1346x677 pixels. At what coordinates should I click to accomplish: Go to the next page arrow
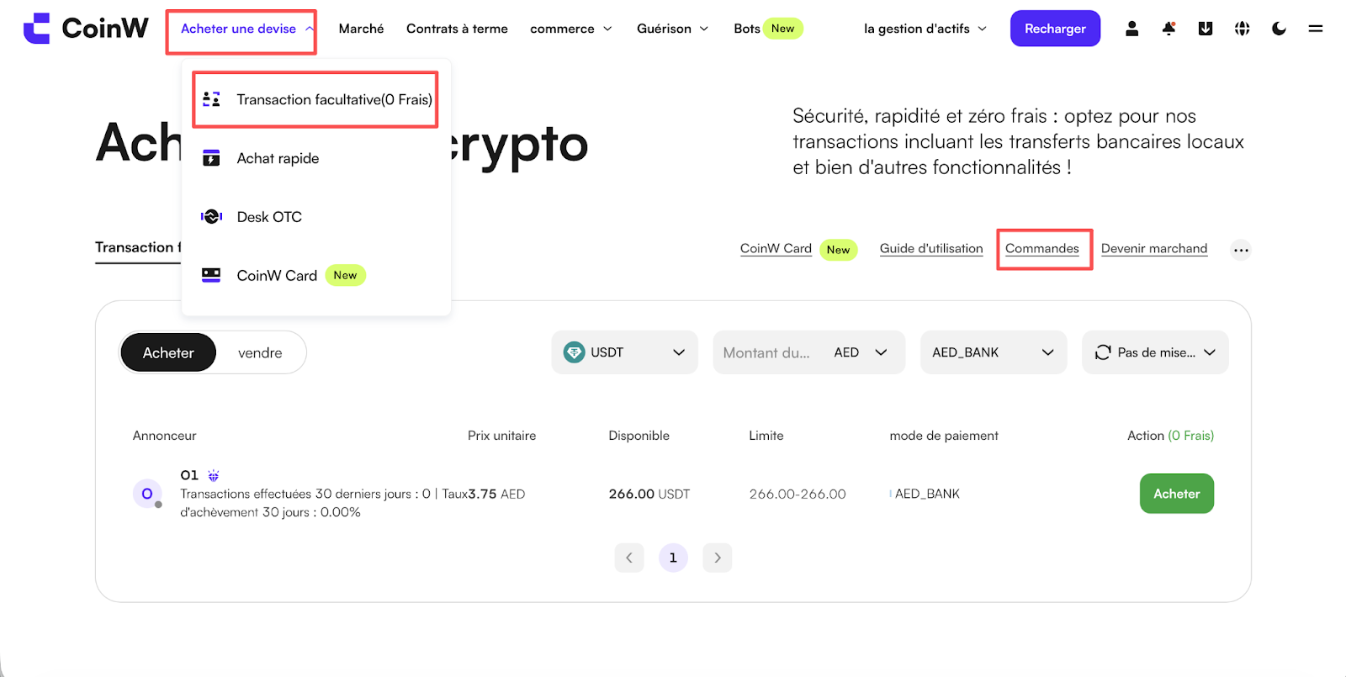[x=718, y=558]
